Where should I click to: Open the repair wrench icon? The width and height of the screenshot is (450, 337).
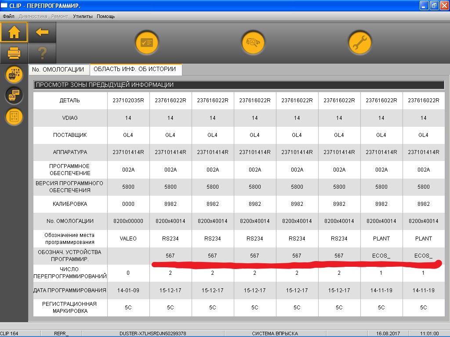(360, 43)
